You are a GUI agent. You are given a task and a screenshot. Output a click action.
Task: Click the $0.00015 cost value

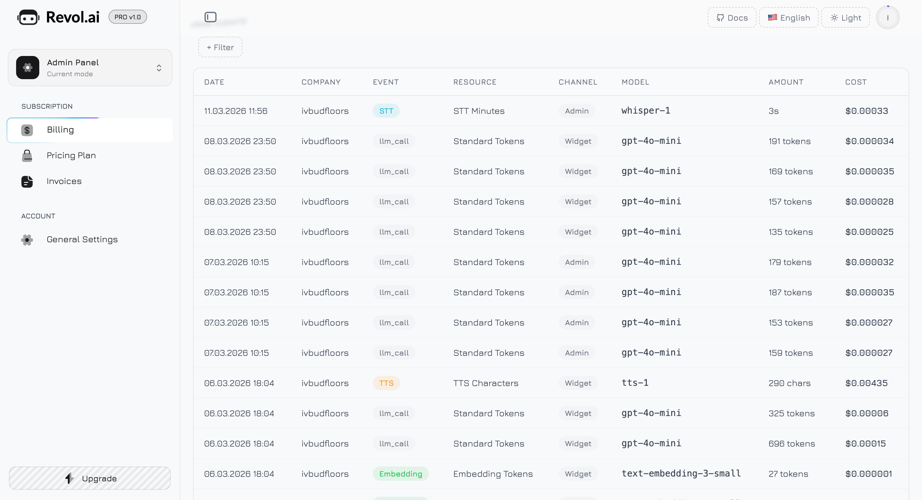coord(865,443)
